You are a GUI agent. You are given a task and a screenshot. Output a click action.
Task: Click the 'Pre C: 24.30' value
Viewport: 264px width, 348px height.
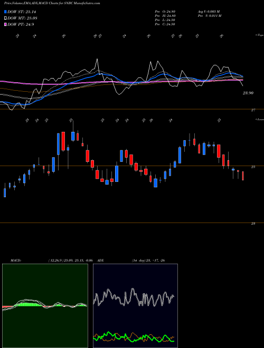pyautogui.click(x=165, y=24)
